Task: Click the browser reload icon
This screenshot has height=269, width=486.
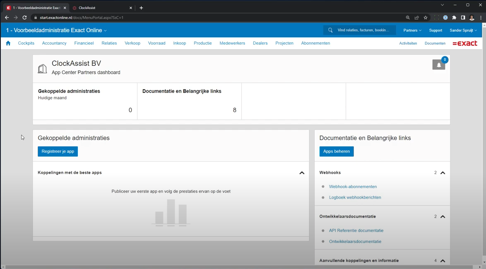Action: [x=24, y=18]
